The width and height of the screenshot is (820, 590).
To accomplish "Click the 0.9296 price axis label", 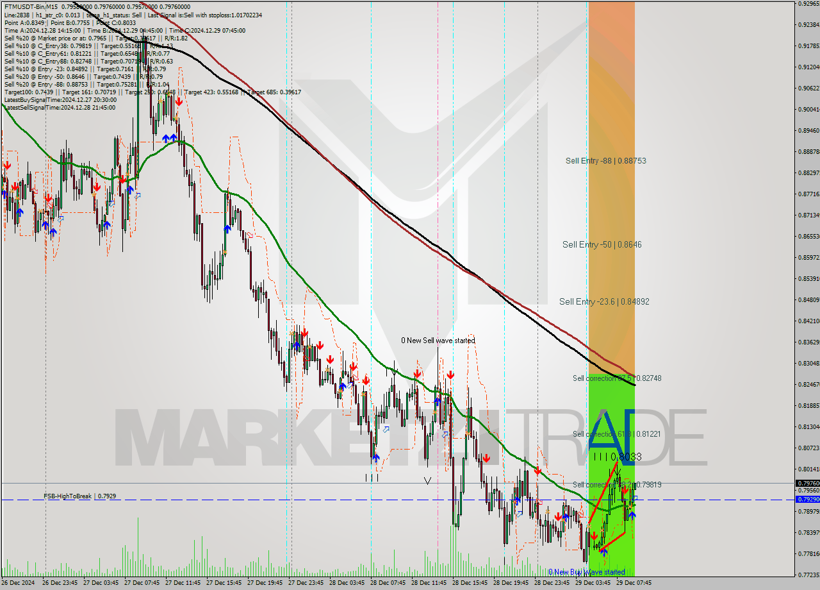I will tap(809, 3).
